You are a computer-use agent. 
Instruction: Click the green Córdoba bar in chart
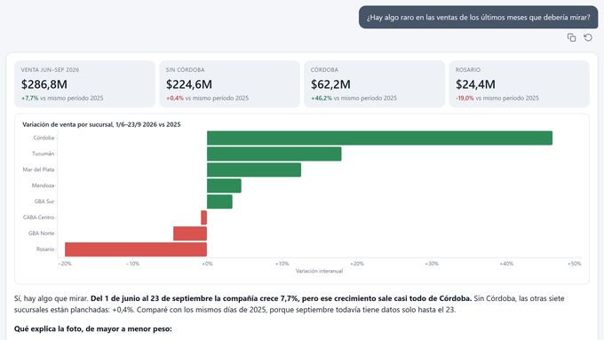(379, 138)
